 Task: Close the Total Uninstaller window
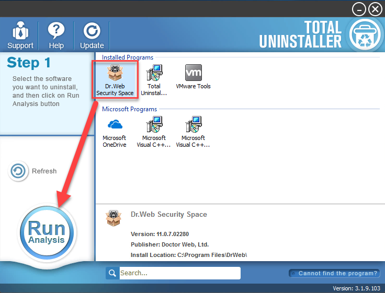375,8
